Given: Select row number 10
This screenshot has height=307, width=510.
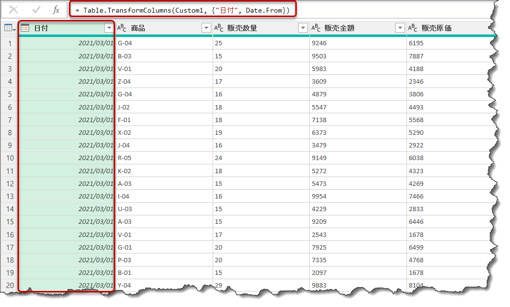Looking at the screenshot, I should [x=10, y=159].
